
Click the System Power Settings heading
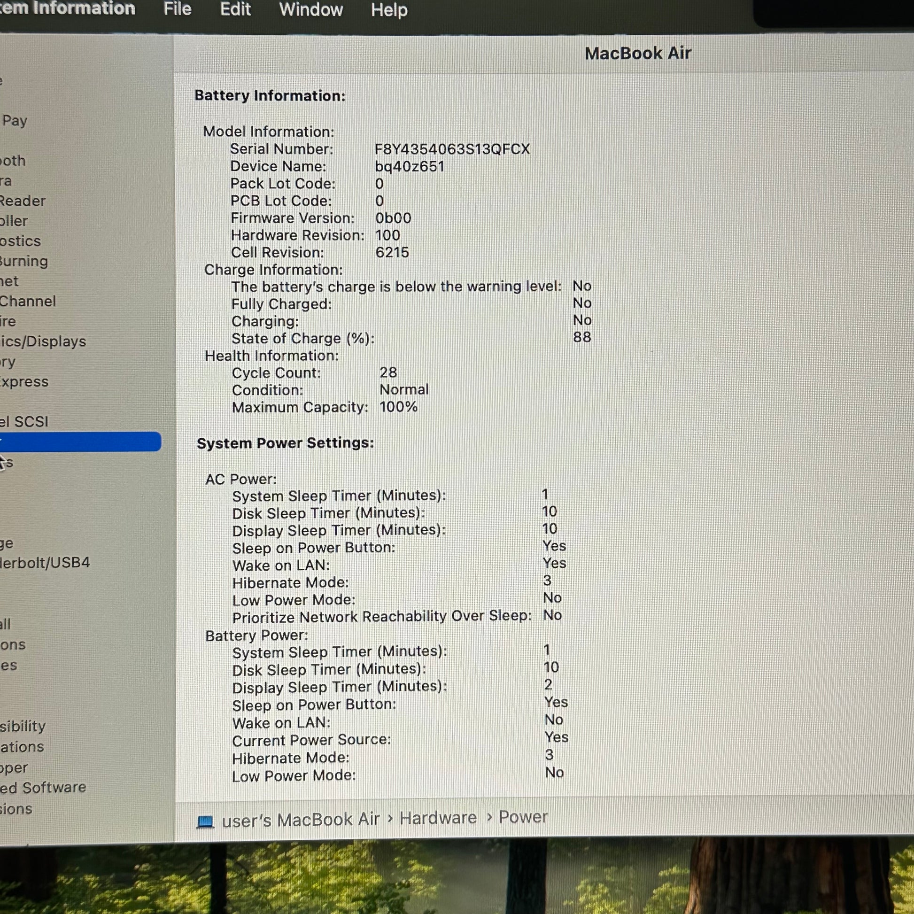point(285,443)
